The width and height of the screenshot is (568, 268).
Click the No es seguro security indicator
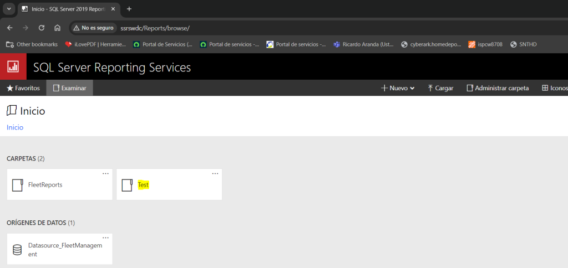coord(93,28)
